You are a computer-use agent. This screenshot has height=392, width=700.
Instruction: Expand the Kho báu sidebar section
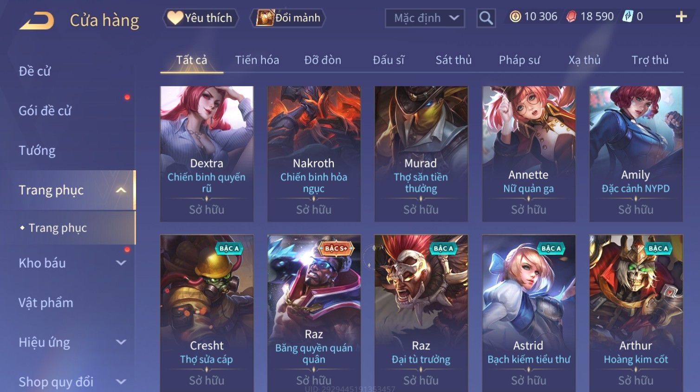coord(121,263)
